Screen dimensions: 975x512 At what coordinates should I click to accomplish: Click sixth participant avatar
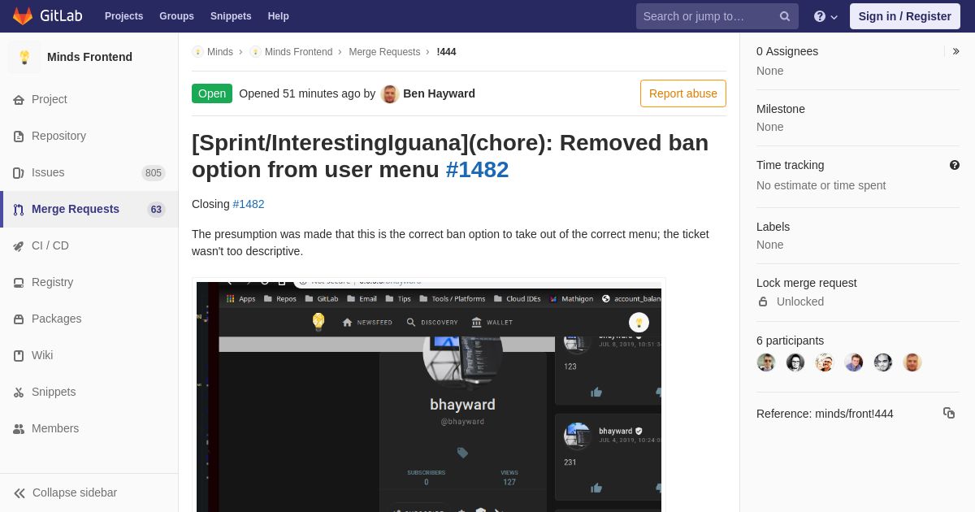(912, 362)
